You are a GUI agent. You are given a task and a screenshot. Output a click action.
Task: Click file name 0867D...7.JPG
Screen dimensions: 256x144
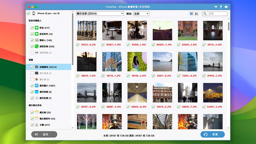tap(88, 76)
